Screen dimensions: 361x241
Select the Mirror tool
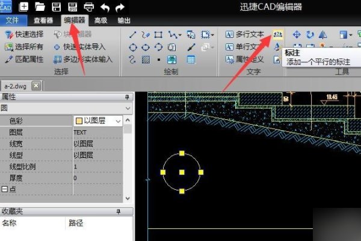pos(322,34)
